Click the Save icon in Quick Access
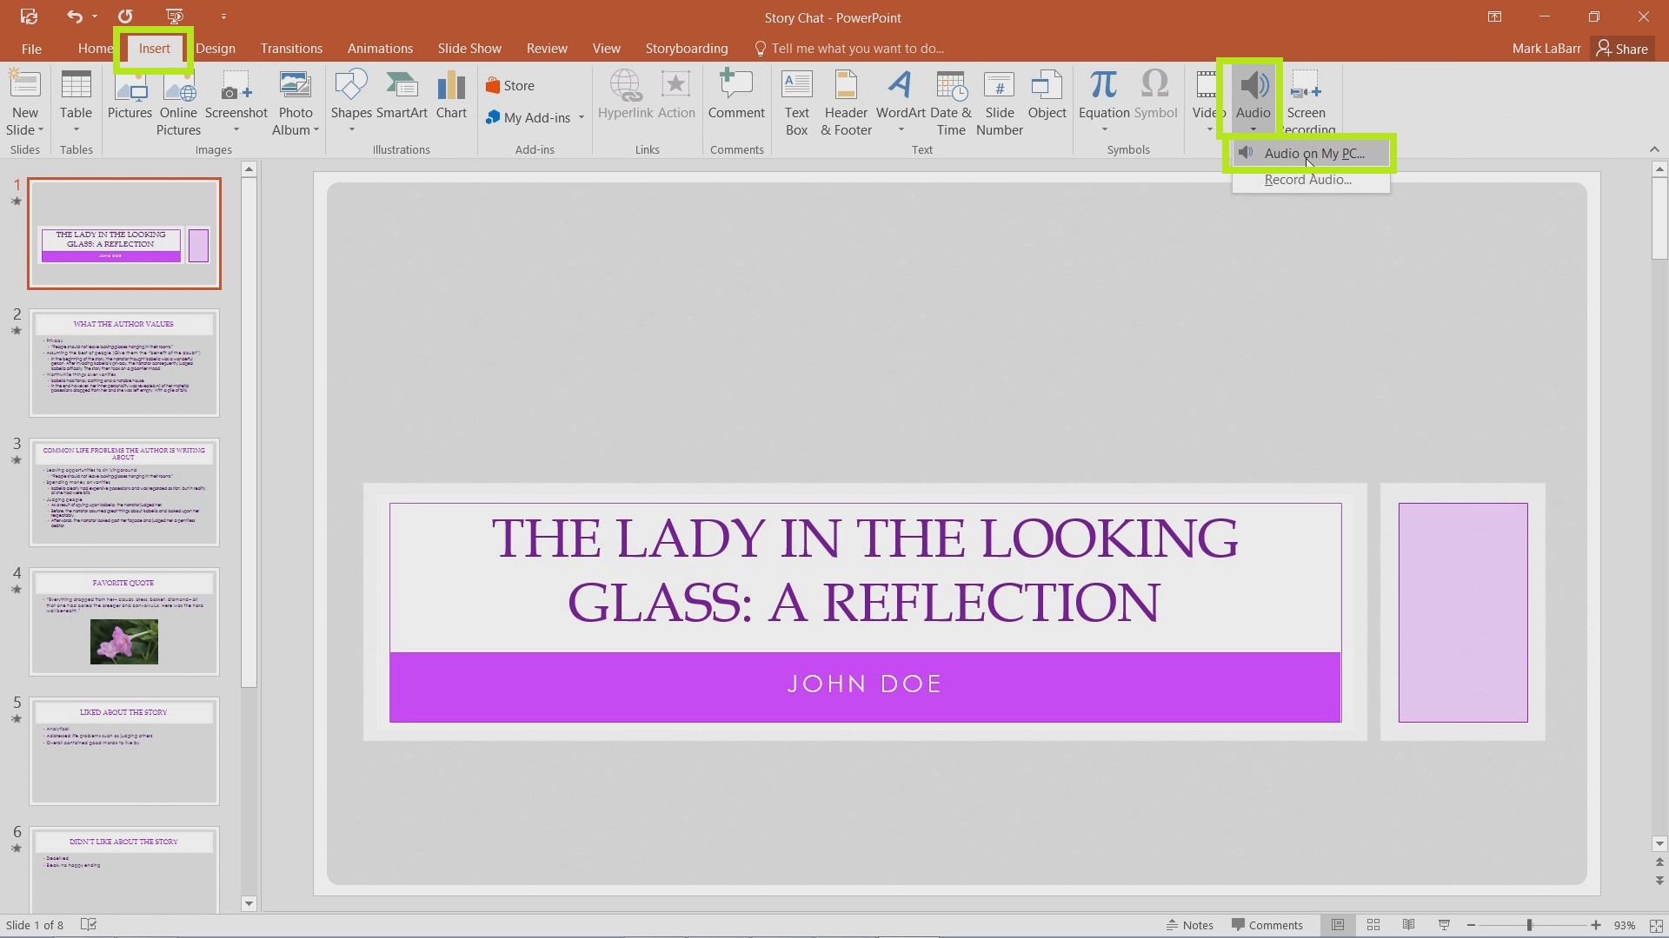Screen dimensions: 1669x938 coord(29,17)
